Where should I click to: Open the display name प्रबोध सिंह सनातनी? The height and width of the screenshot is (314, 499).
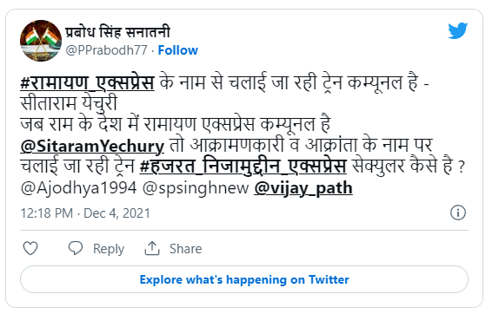click(117, 32)
